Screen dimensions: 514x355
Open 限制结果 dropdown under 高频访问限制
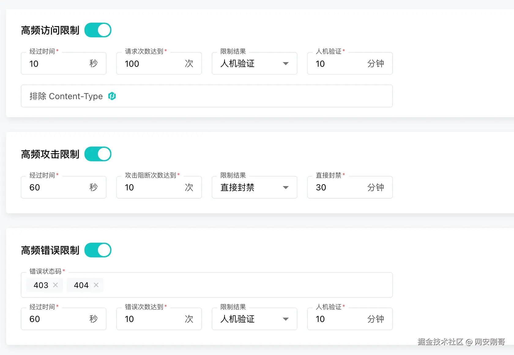[x=254, y=64]
